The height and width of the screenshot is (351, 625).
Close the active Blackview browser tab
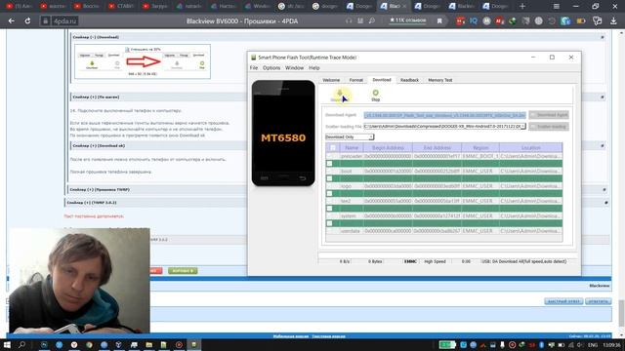404,7
